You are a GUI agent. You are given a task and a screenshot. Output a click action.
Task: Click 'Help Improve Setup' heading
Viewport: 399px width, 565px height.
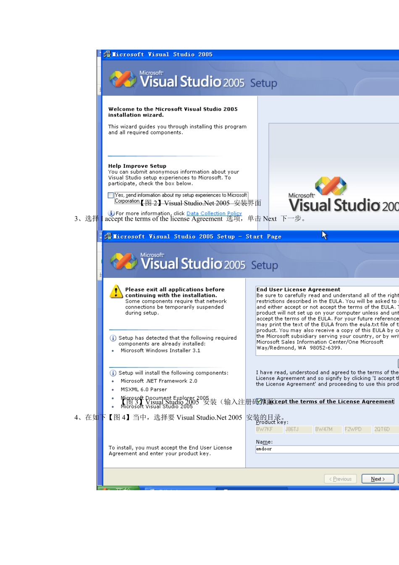pos(137,166)
